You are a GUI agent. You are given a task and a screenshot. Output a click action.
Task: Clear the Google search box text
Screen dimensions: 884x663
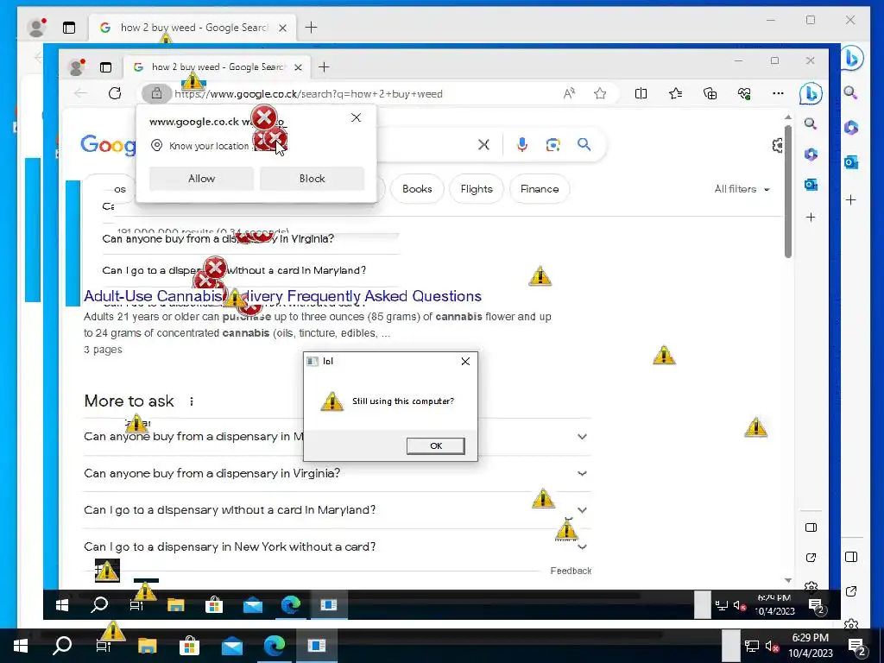(x=483, y=145)
